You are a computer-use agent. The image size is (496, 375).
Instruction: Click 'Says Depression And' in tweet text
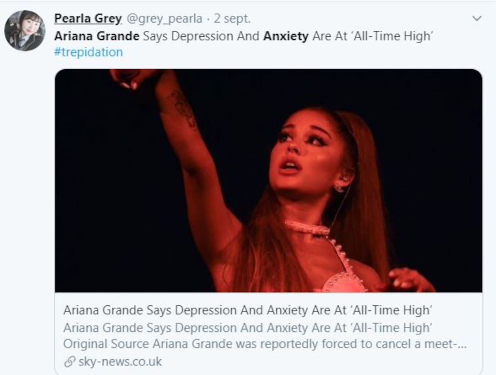(201, 36)
